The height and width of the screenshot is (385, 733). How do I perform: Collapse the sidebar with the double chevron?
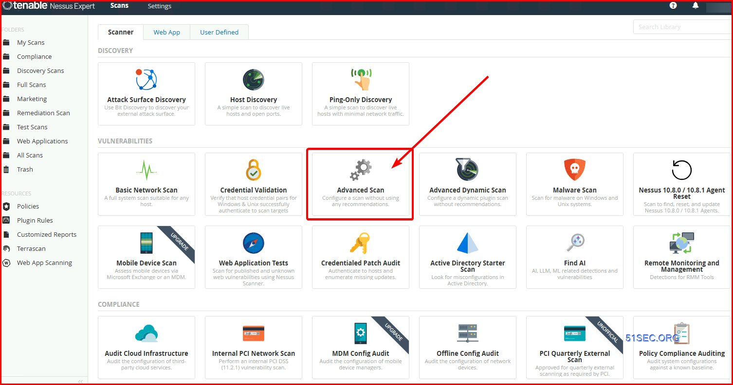[x=81, y=381]
